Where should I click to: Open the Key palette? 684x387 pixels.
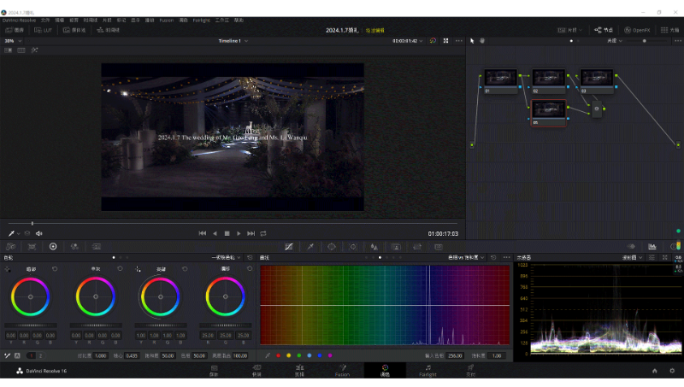(x=396, y=247)
